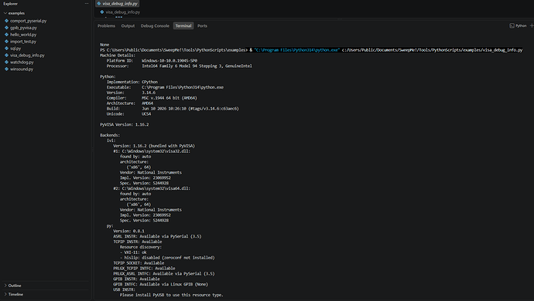534x301 pixels.
Task: Open Explorer views and more actions ellipsis
Action: point(87,4)
